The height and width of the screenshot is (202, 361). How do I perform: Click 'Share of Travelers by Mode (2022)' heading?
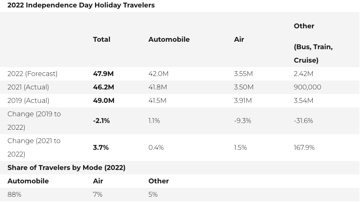tap(66, 168)
